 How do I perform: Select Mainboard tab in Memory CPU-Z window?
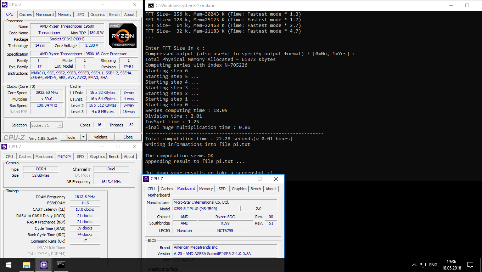coord(45,157)
